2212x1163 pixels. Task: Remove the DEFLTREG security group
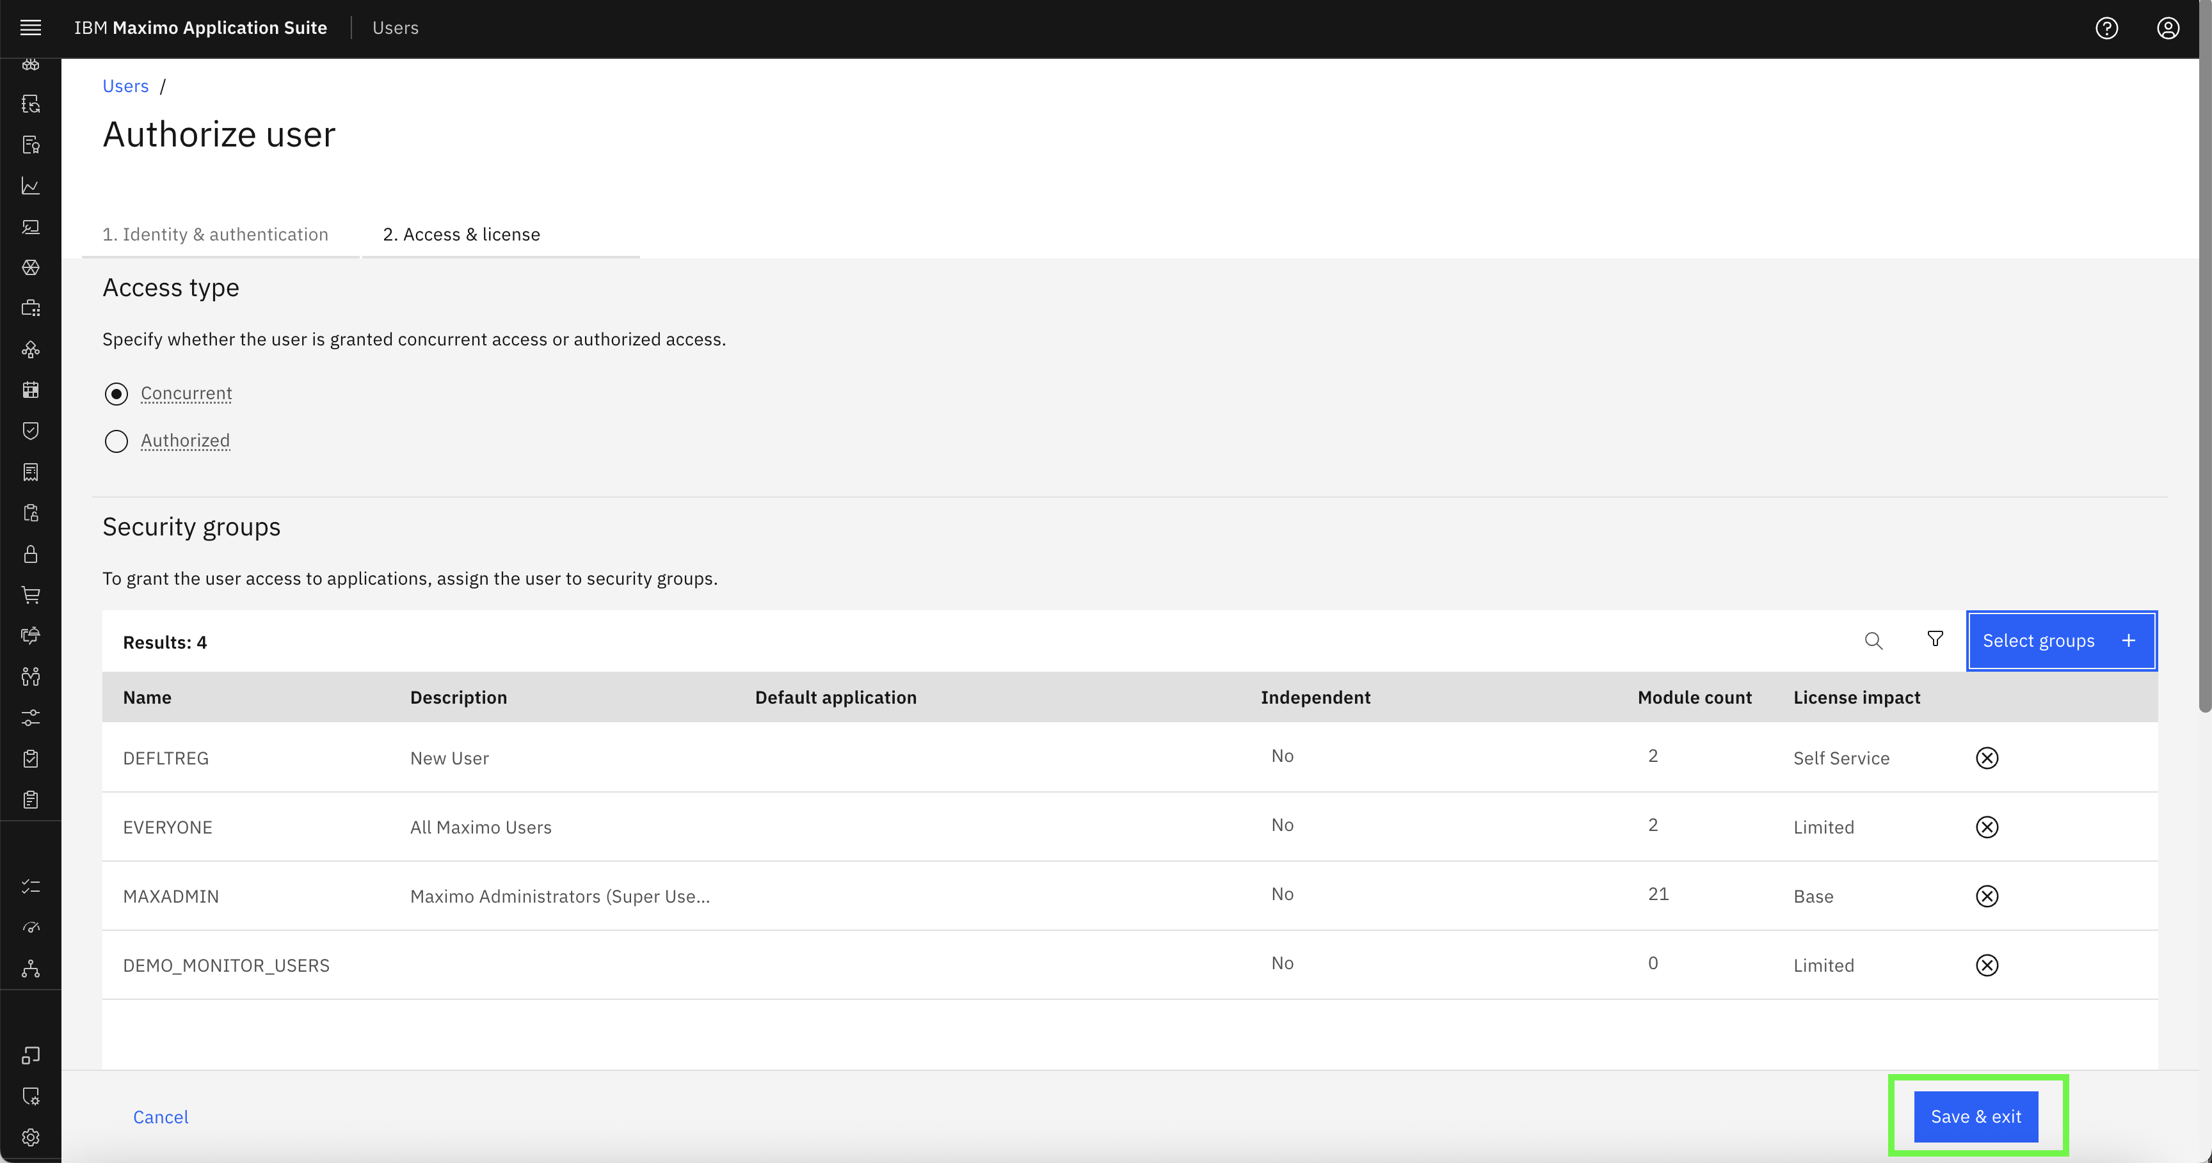pyautogui.click(x=1987, y=758)
